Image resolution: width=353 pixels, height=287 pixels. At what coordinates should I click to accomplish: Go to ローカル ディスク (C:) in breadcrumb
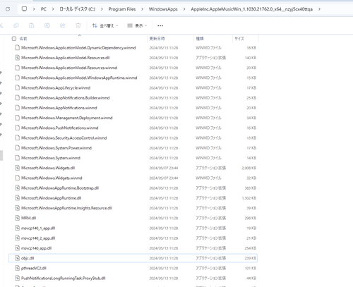[77, 9]
